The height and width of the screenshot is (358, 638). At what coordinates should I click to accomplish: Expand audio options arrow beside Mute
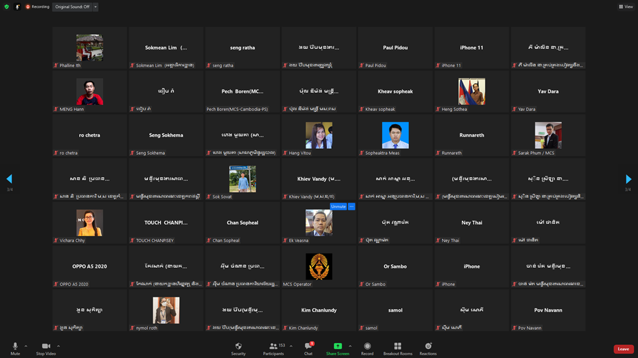[x=26, y=346]
